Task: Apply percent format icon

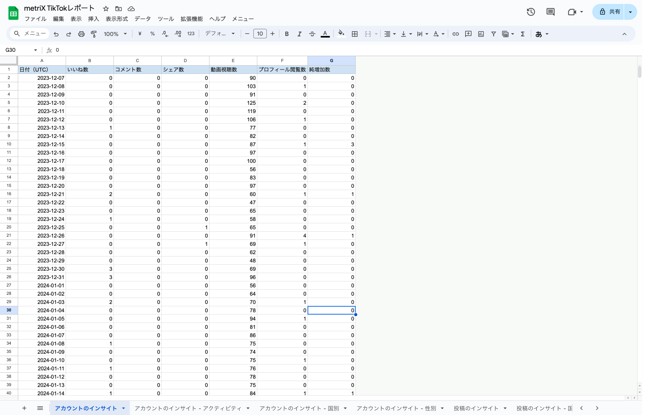Action: click(153, 34)
